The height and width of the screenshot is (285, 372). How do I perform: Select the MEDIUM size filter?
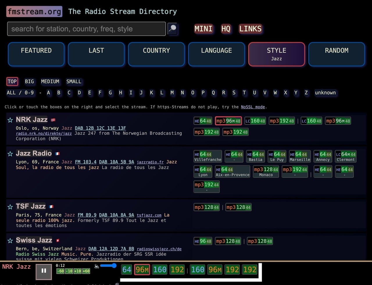pos(50,82)
